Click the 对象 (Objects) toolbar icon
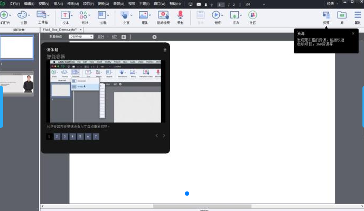Viewport: 364px width, 211px height. point(101,15)
